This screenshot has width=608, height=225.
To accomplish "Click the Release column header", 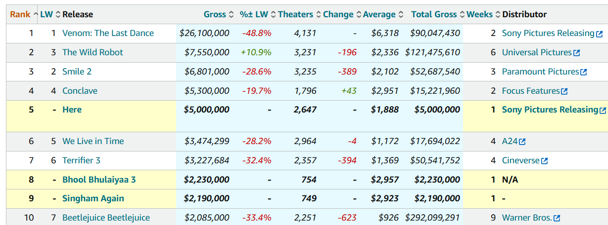I will [78, 14].
